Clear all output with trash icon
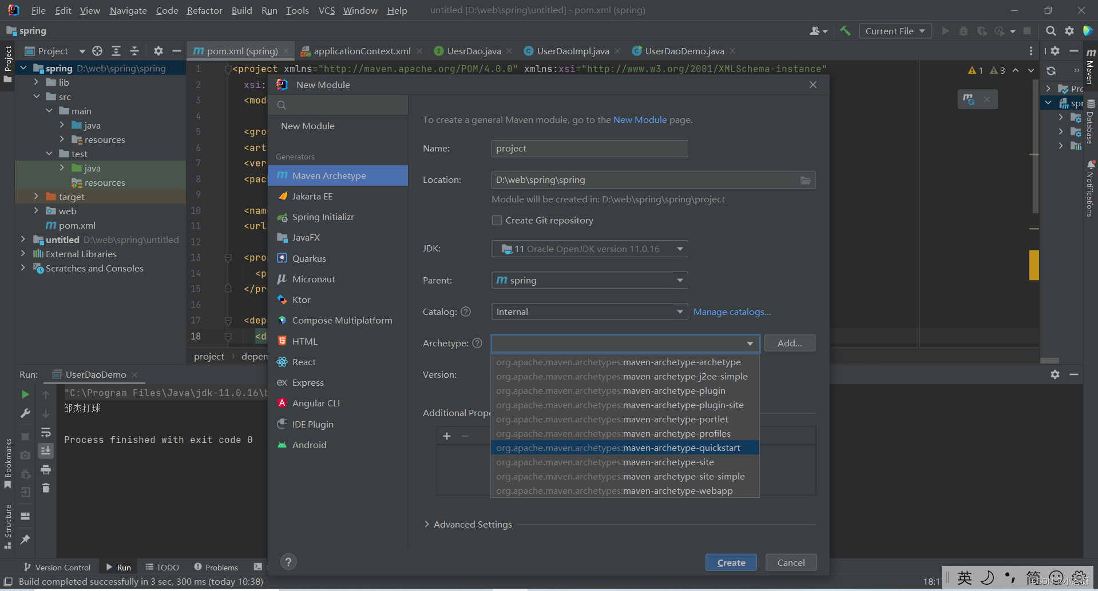 [46, 488]
